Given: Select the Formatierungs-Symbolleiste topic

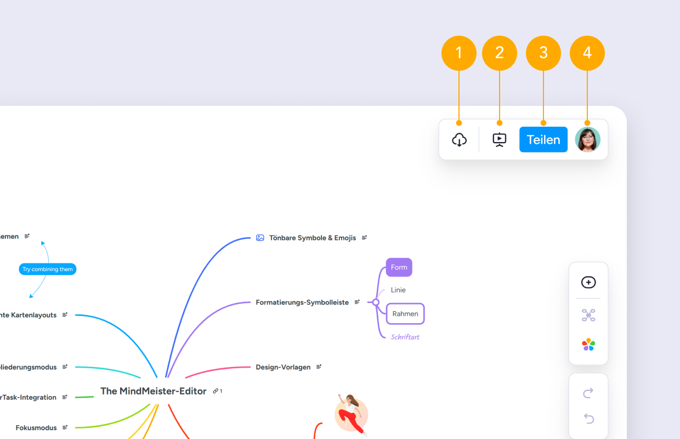Looking at the screenshot, I should click(302, 302).
